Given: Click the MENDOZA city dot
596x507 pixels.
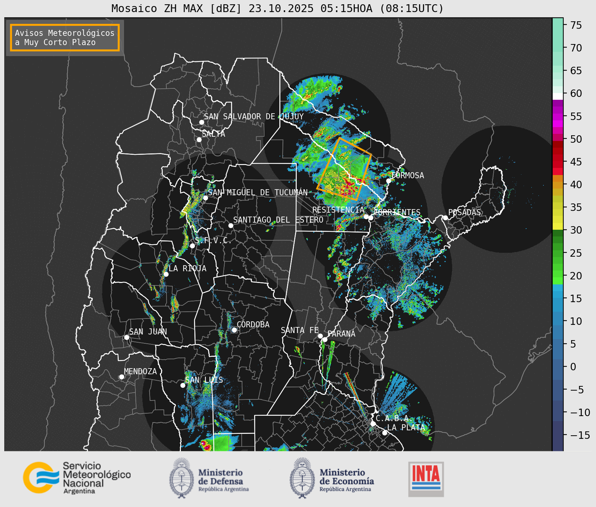Looking at the screenshot, I should tap(122, 377).
